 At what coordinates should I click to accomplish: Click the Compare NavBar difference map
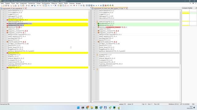click(x=189, y=18)
